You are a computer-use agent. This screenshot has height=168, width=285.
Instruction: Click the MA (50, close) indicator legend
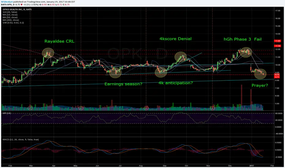tap(10, 17)
